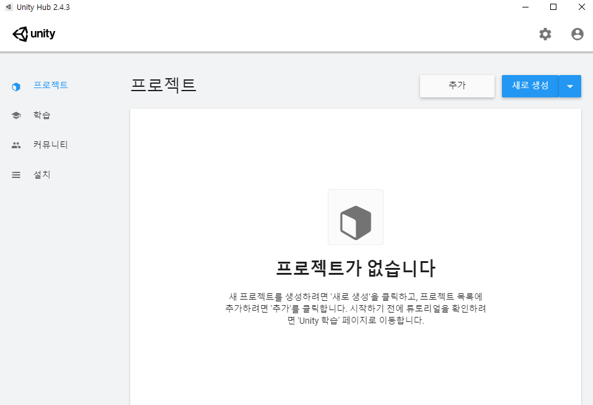Close the Unity Hub window
593x405 pixels.
click(x=582, y=7)
